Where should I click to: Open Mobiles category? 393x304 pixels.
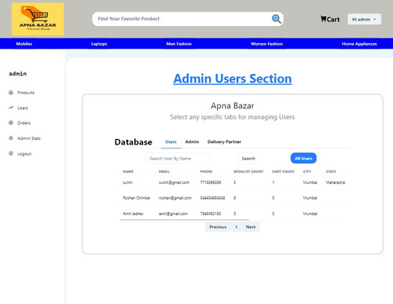[x=24, y=44]
